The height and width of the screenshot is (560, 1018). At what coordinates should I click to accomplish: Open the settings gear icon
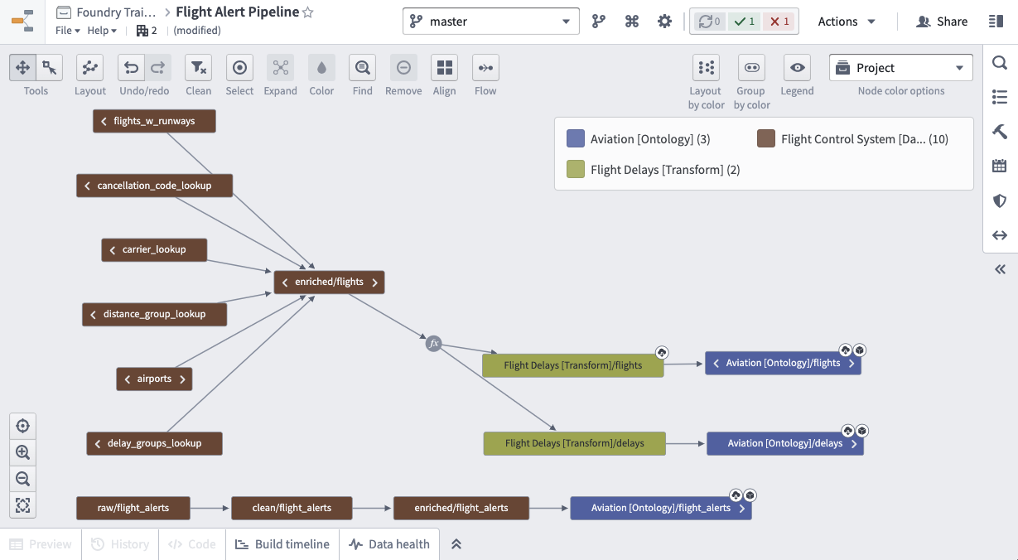pyautogui.click(x=664, y=22)
